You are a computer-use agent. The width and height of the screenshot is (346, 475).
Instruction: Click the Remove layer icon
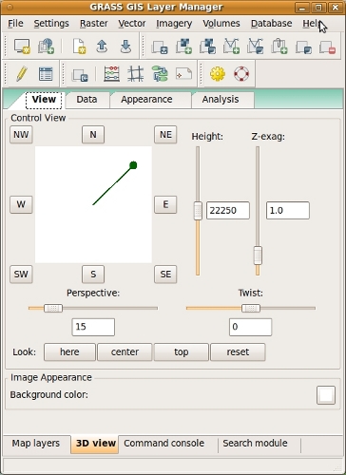click(327, 47)
